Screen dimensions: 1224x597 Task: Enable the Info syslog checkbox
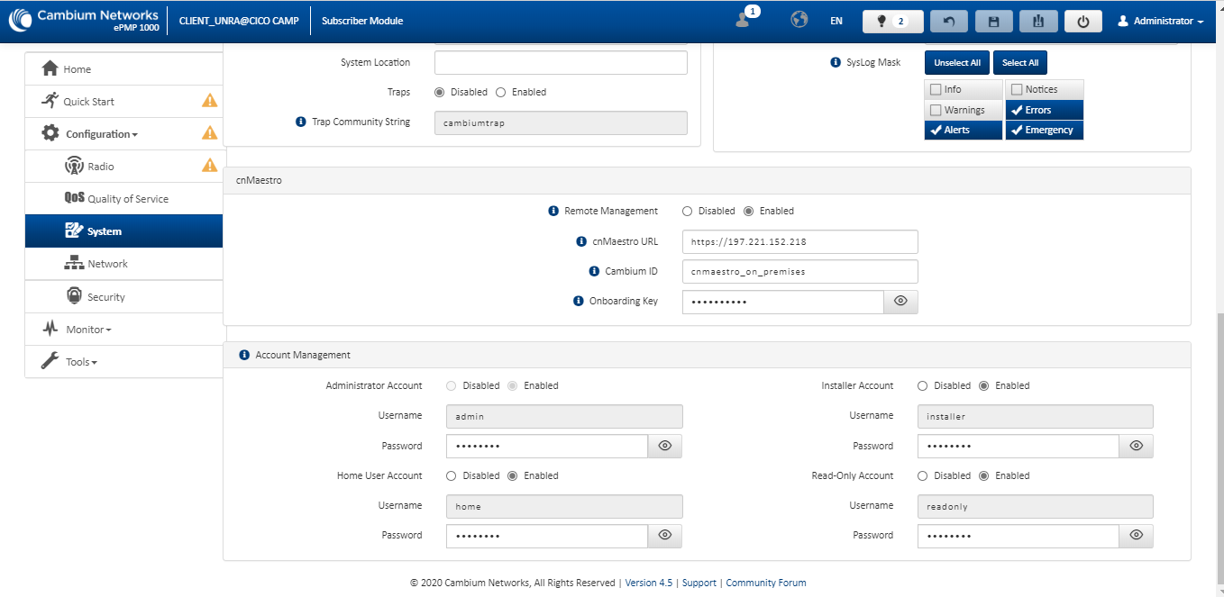[936, 89]
